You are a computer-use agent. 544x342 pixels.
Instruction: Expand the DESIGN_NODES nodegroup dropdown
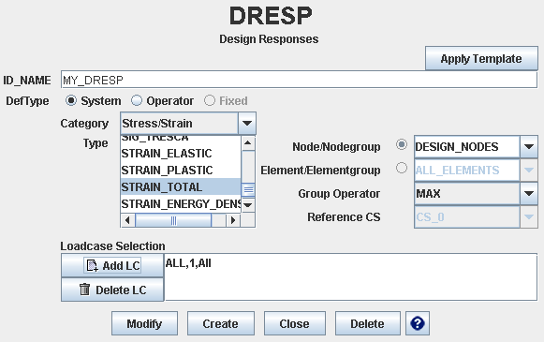pyautogui.click(x=529, y=147)
